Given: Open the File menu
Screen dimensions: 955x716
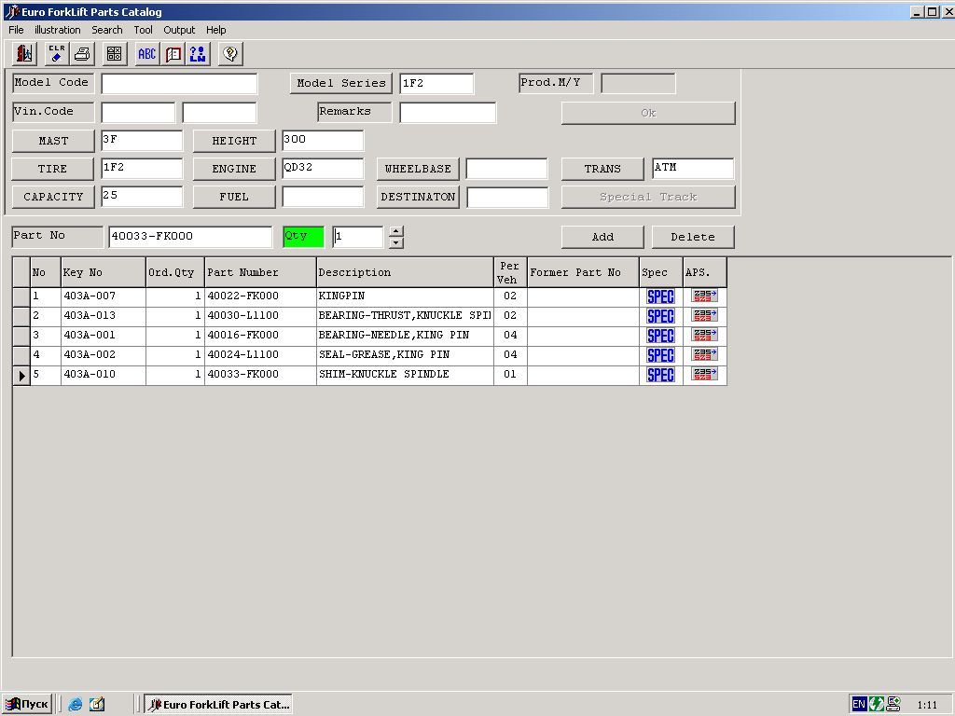Looking at the screenshot, I should [16, 30].
